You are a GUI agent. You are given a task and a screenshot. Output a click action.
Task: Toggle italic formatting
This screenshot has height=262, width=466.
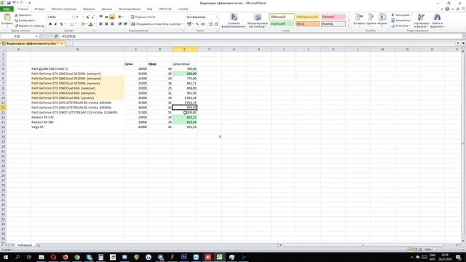pos(55,24)
